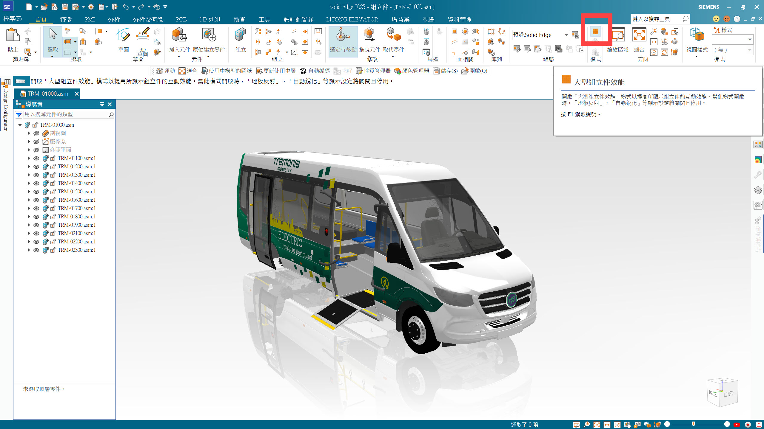Show the hidden Coordinate Systems (座標系) node
Screen dimensions: 764x429
[x=36, y=142]
